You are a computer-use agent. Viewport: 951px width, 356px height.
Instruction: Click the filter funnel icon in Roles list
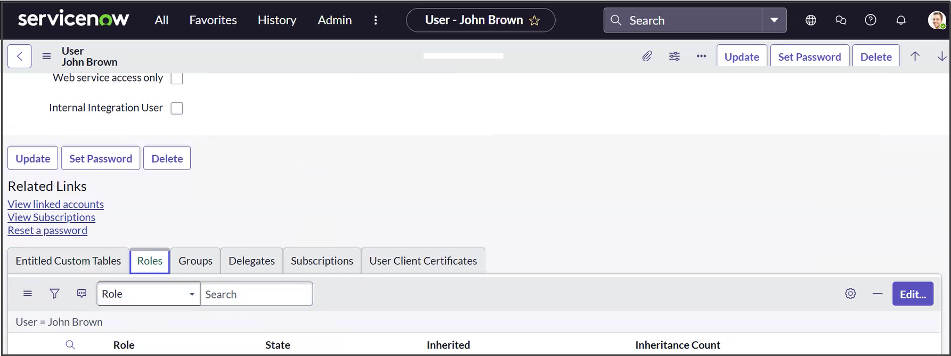pos(54,294)
